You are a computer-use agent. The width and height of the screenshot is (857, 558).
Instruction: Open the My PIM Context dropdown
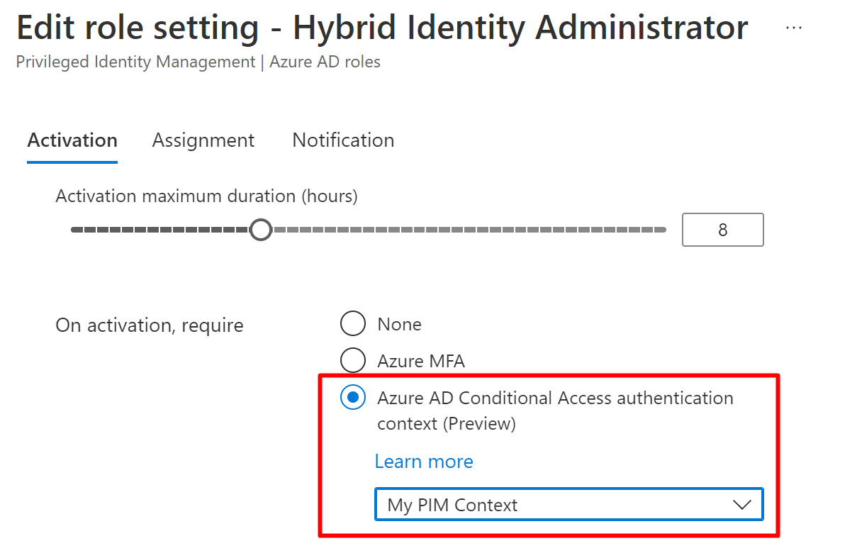point(553,505)
